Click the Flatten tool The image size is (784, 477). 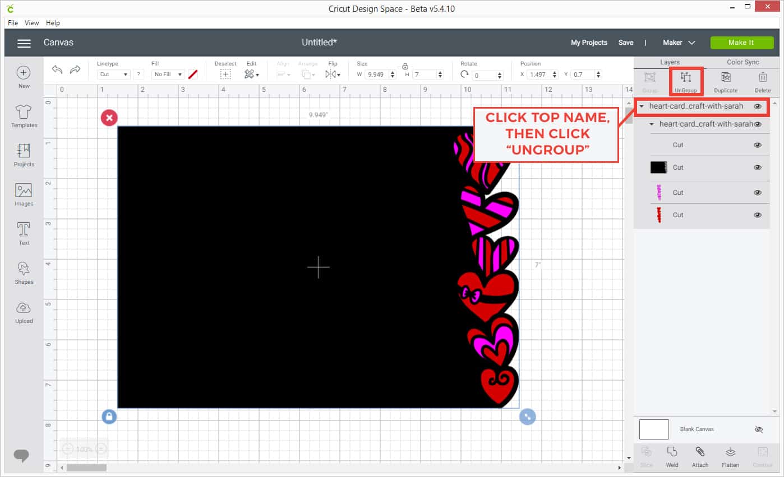[x=730, y=457]
